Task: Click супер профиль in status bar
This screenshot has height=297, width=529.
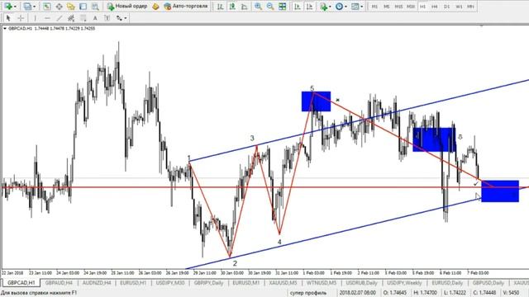Action: click(x=308, y=293)
